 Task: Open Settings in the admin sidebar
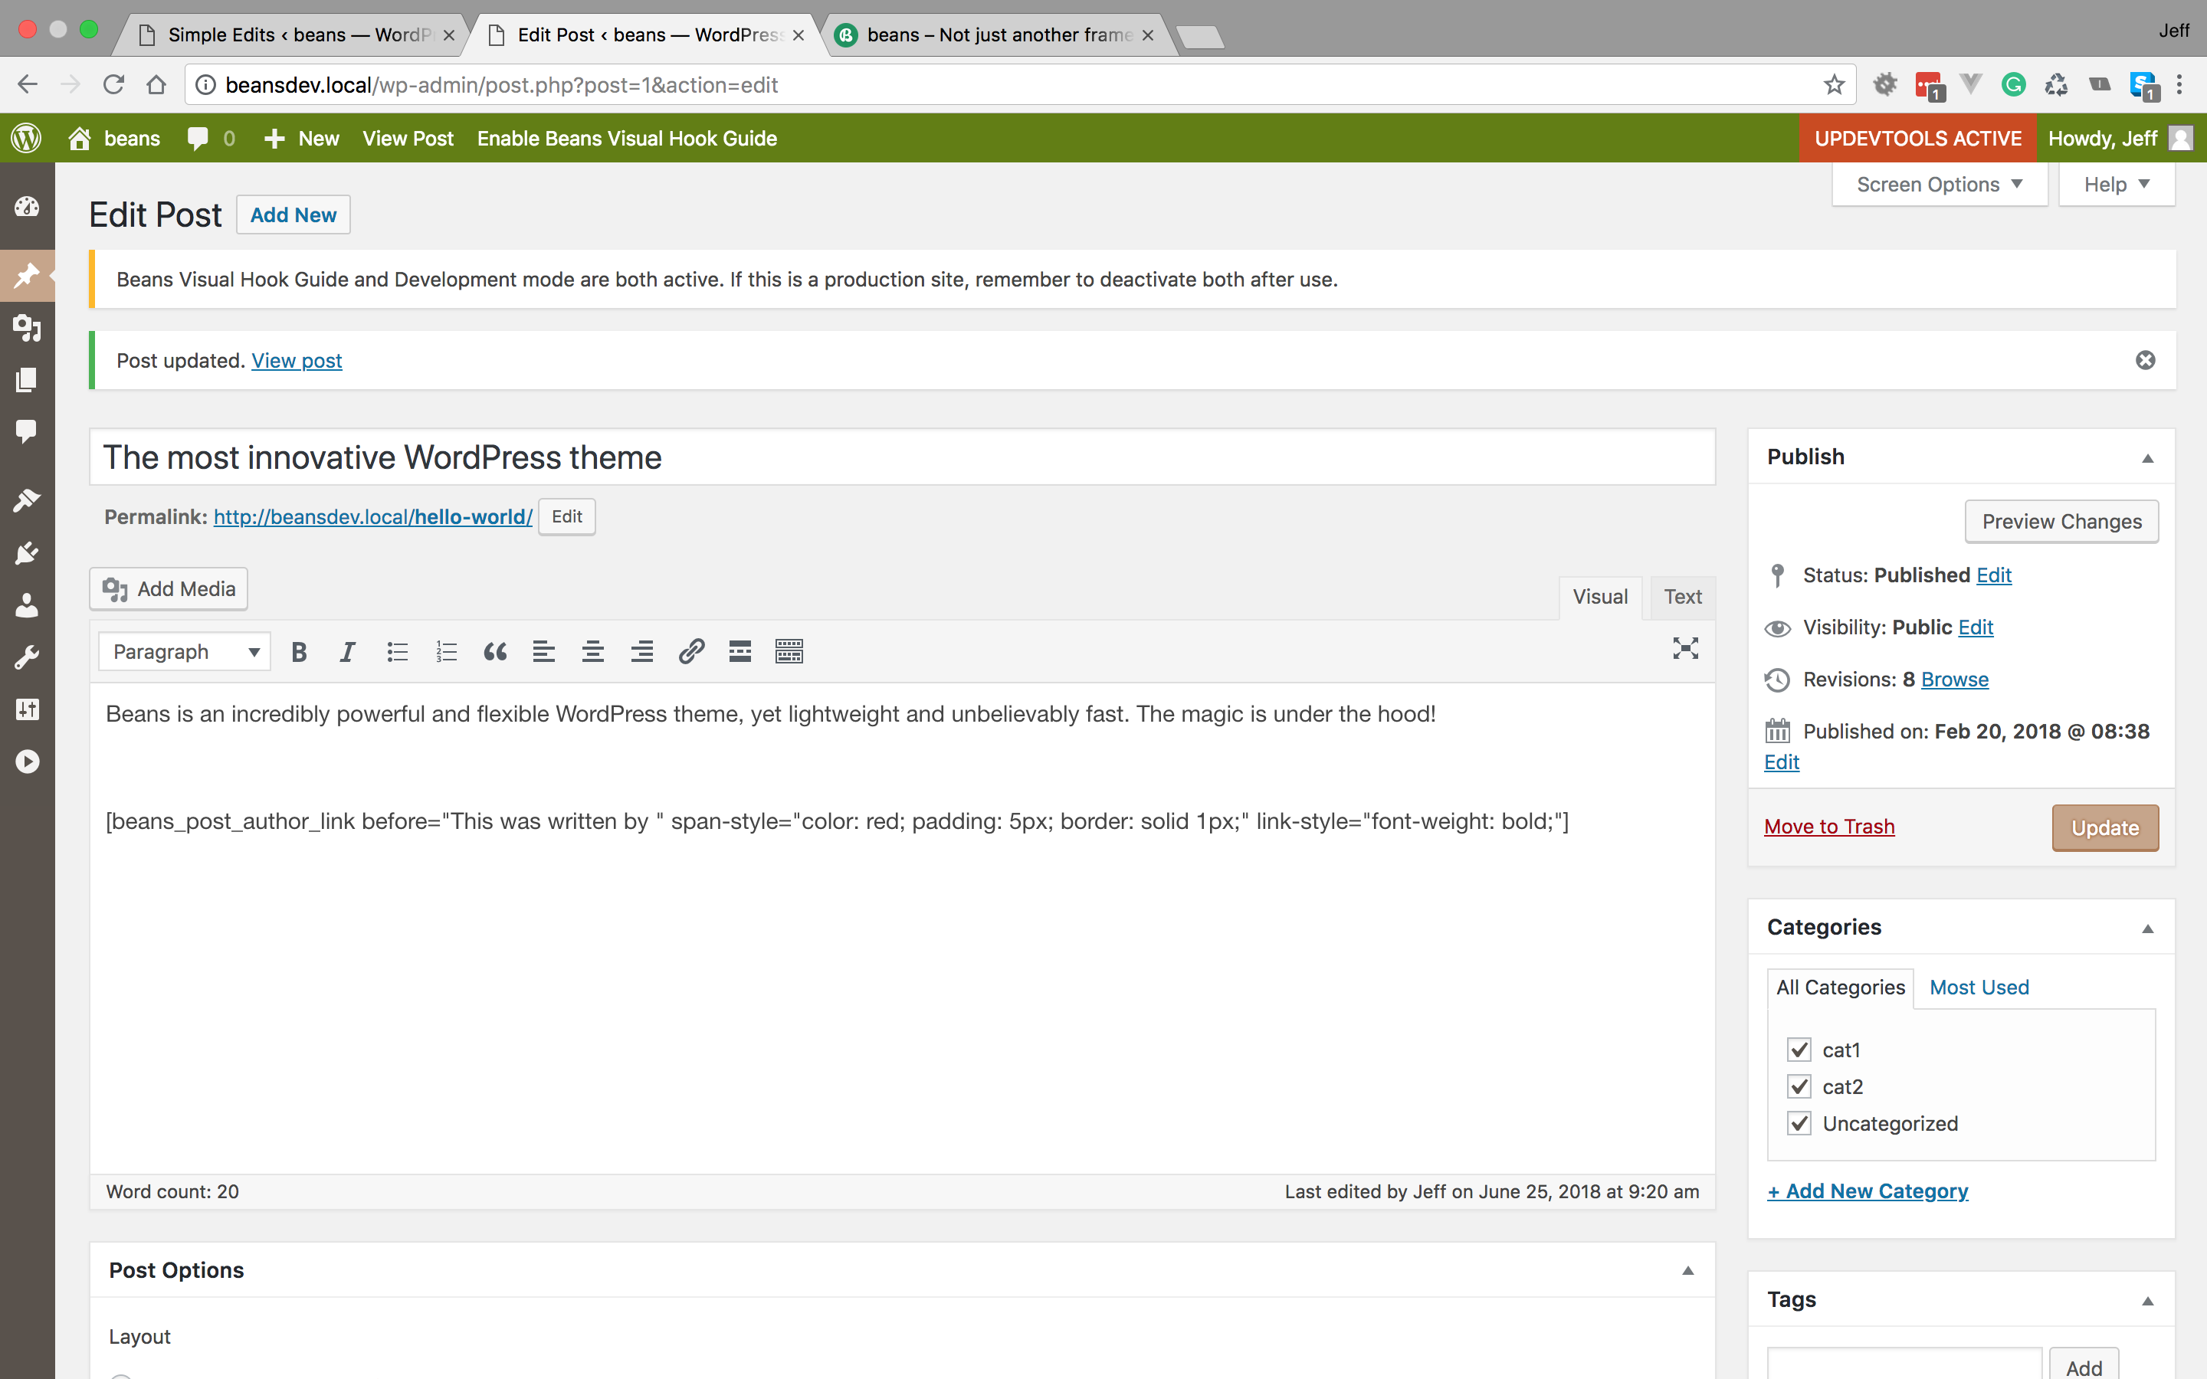click(x=27, y=709)
